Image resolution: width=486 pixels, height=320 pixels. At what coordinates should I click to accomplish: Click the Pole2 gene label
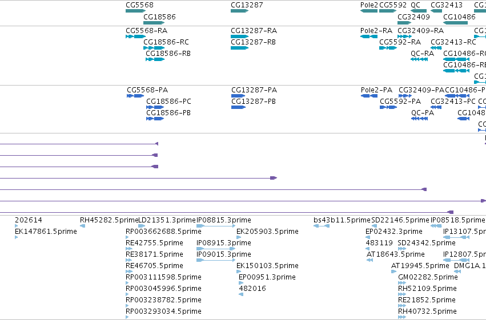pos(369,5)
